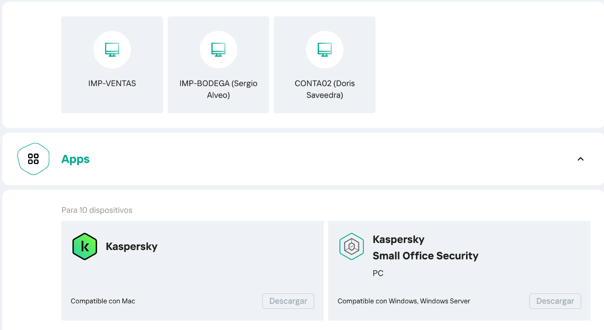The image size is (604, 330).
Task: Select the IMP-VENTAS device name
Action: click(112, 84)
